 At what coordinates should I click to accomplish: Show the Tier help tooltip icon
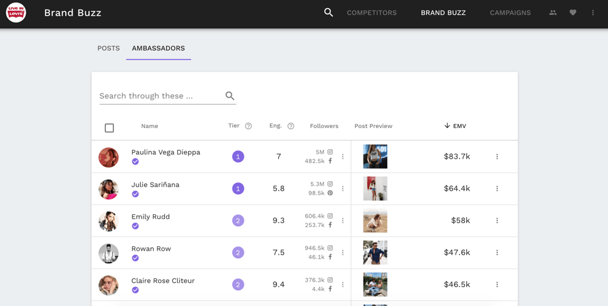[x=249, y=126]
